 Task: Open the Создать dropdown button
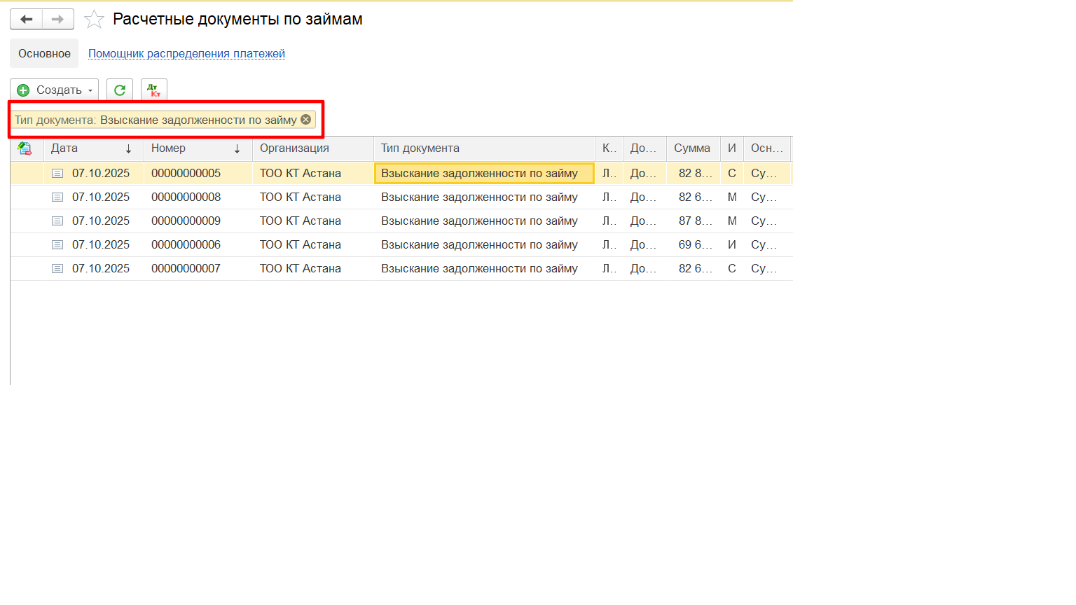pyautogui.click(x=54, y=90)
